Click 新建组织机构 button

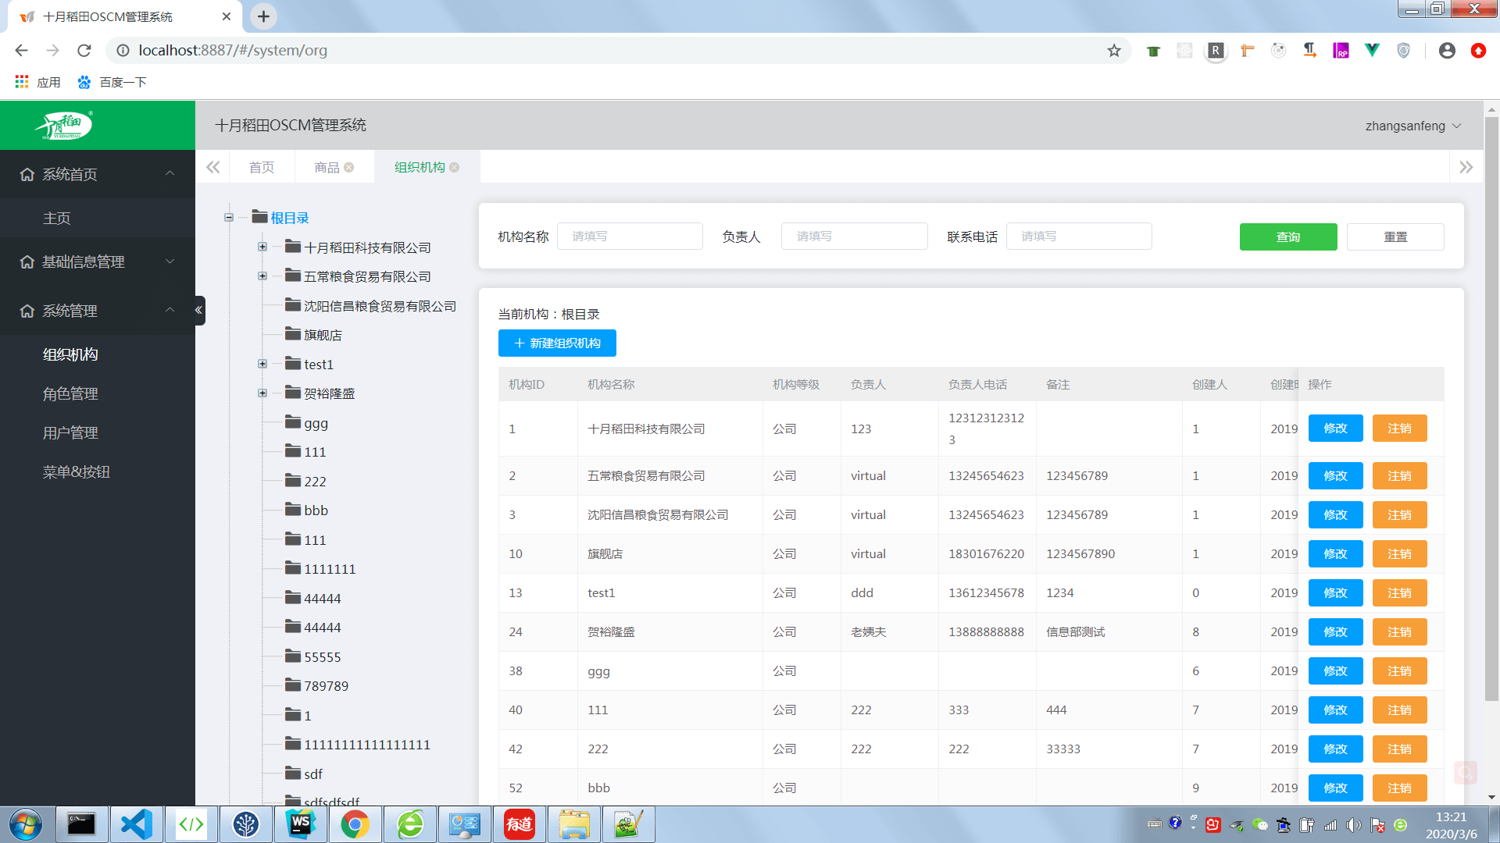(557, 343)
